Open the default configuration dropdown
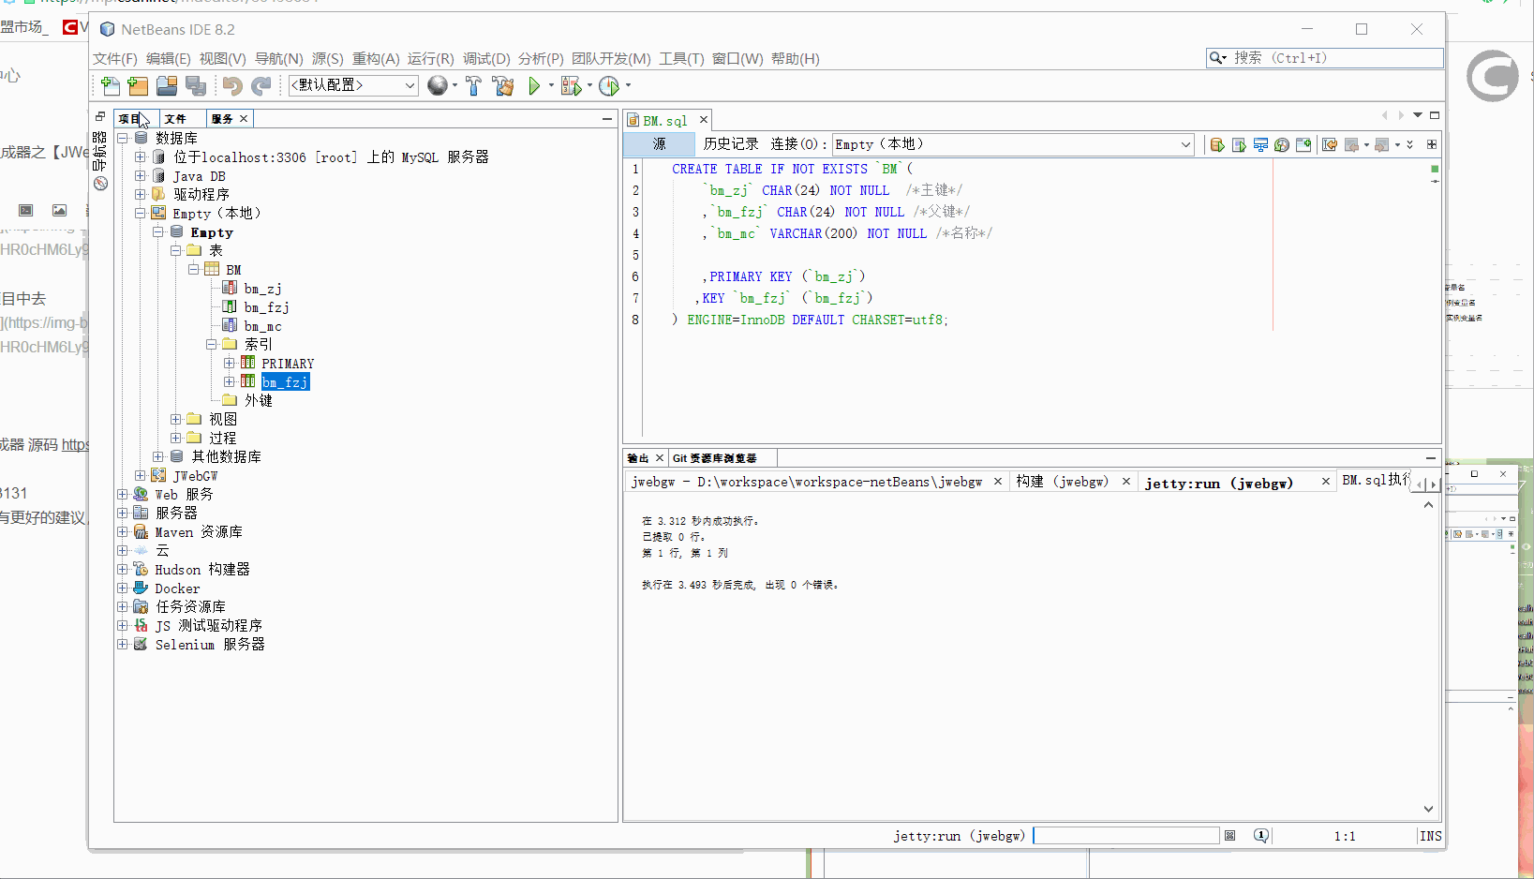This screenshot has width=1534, height=879. [x=353, y=85]
